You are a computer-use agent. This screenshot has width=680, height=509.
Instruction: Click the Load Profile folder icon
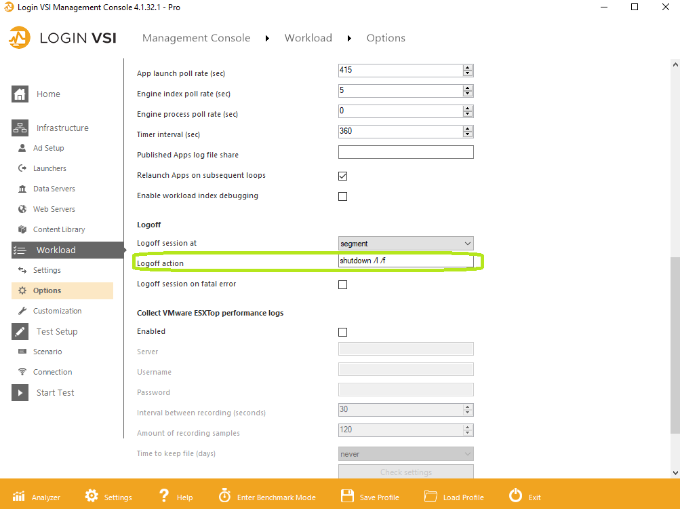coord(431,495)
